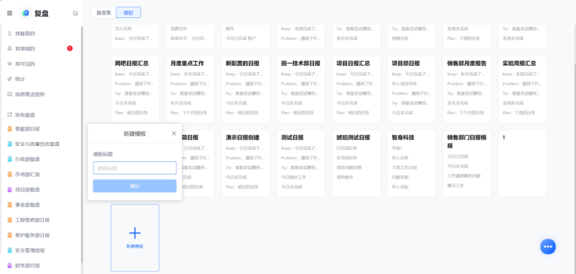The height and width of the screenshot is (274, 576).
Task: Open the 田一技术部日报 template card
Action: point(301,89)
